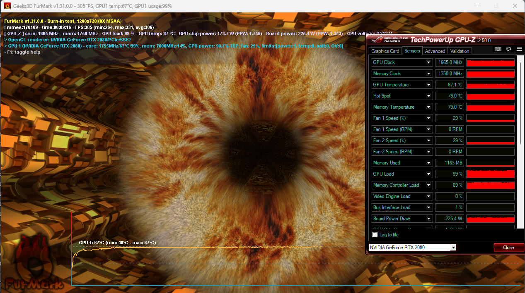Click the 79.0 °C Hot Spot value
525x293 pixels.
[449, 96]
